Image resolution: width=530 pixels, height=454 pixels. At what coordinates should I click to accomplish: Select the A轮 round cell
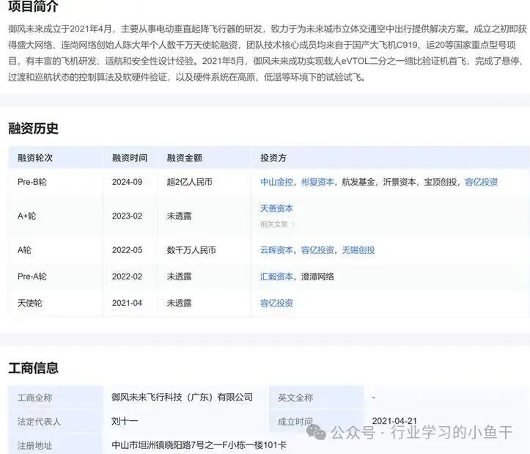[24, 250]
